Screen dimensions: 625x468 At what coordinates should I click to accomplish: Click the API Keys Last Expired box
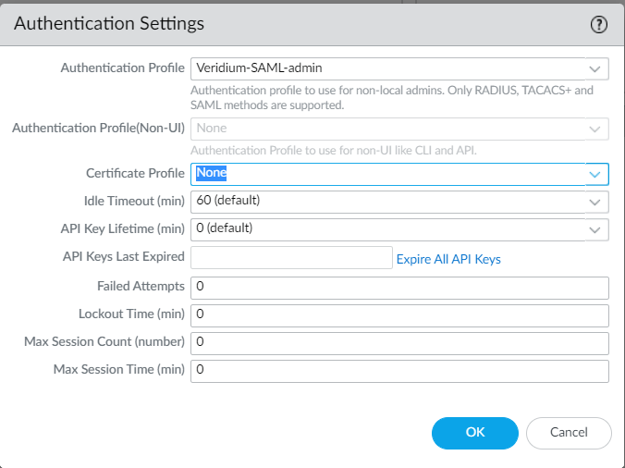(291, 258)
